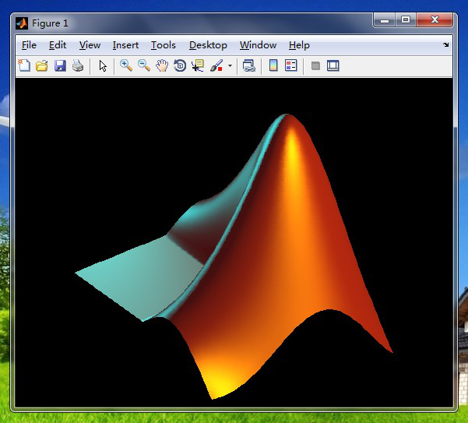The height and width of the screenshot is (423, 468).
Task: Enable the Rotate 3D tool
Action: click(x=180, y=66)
